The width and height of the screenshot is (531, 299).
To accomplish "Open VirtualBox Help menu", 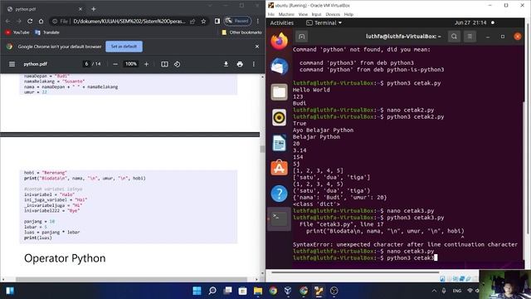I will click(x=348, y=14).
